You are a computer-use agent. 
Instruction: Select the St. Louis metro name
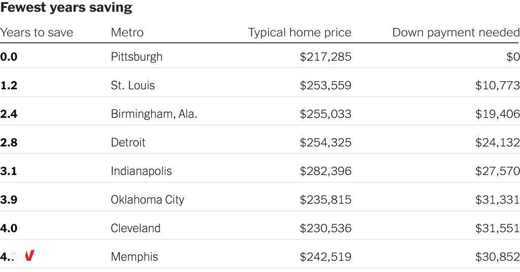pos(133,85)
